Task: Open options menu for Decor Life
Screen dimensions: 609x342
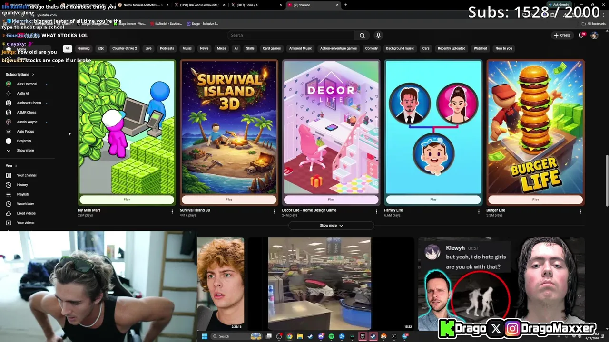Action: [x=376, y=211]
